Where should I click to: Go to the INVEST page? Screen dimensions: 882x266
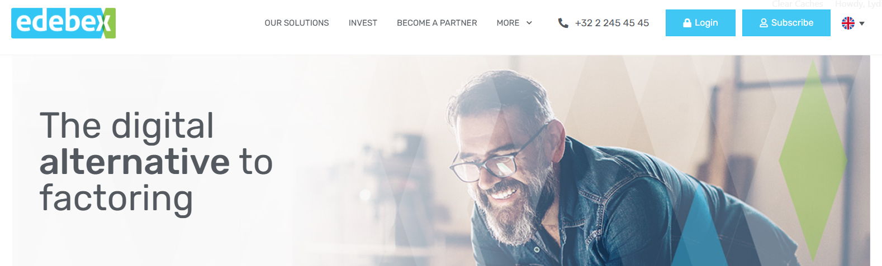(x=363, y=23)
